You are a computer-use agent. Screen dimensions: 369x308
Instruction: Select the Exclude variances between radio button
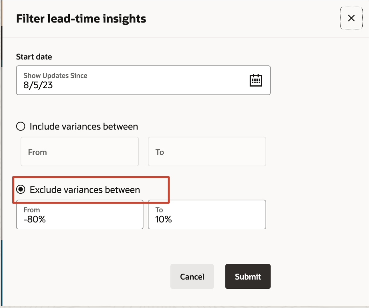point(21,189)
